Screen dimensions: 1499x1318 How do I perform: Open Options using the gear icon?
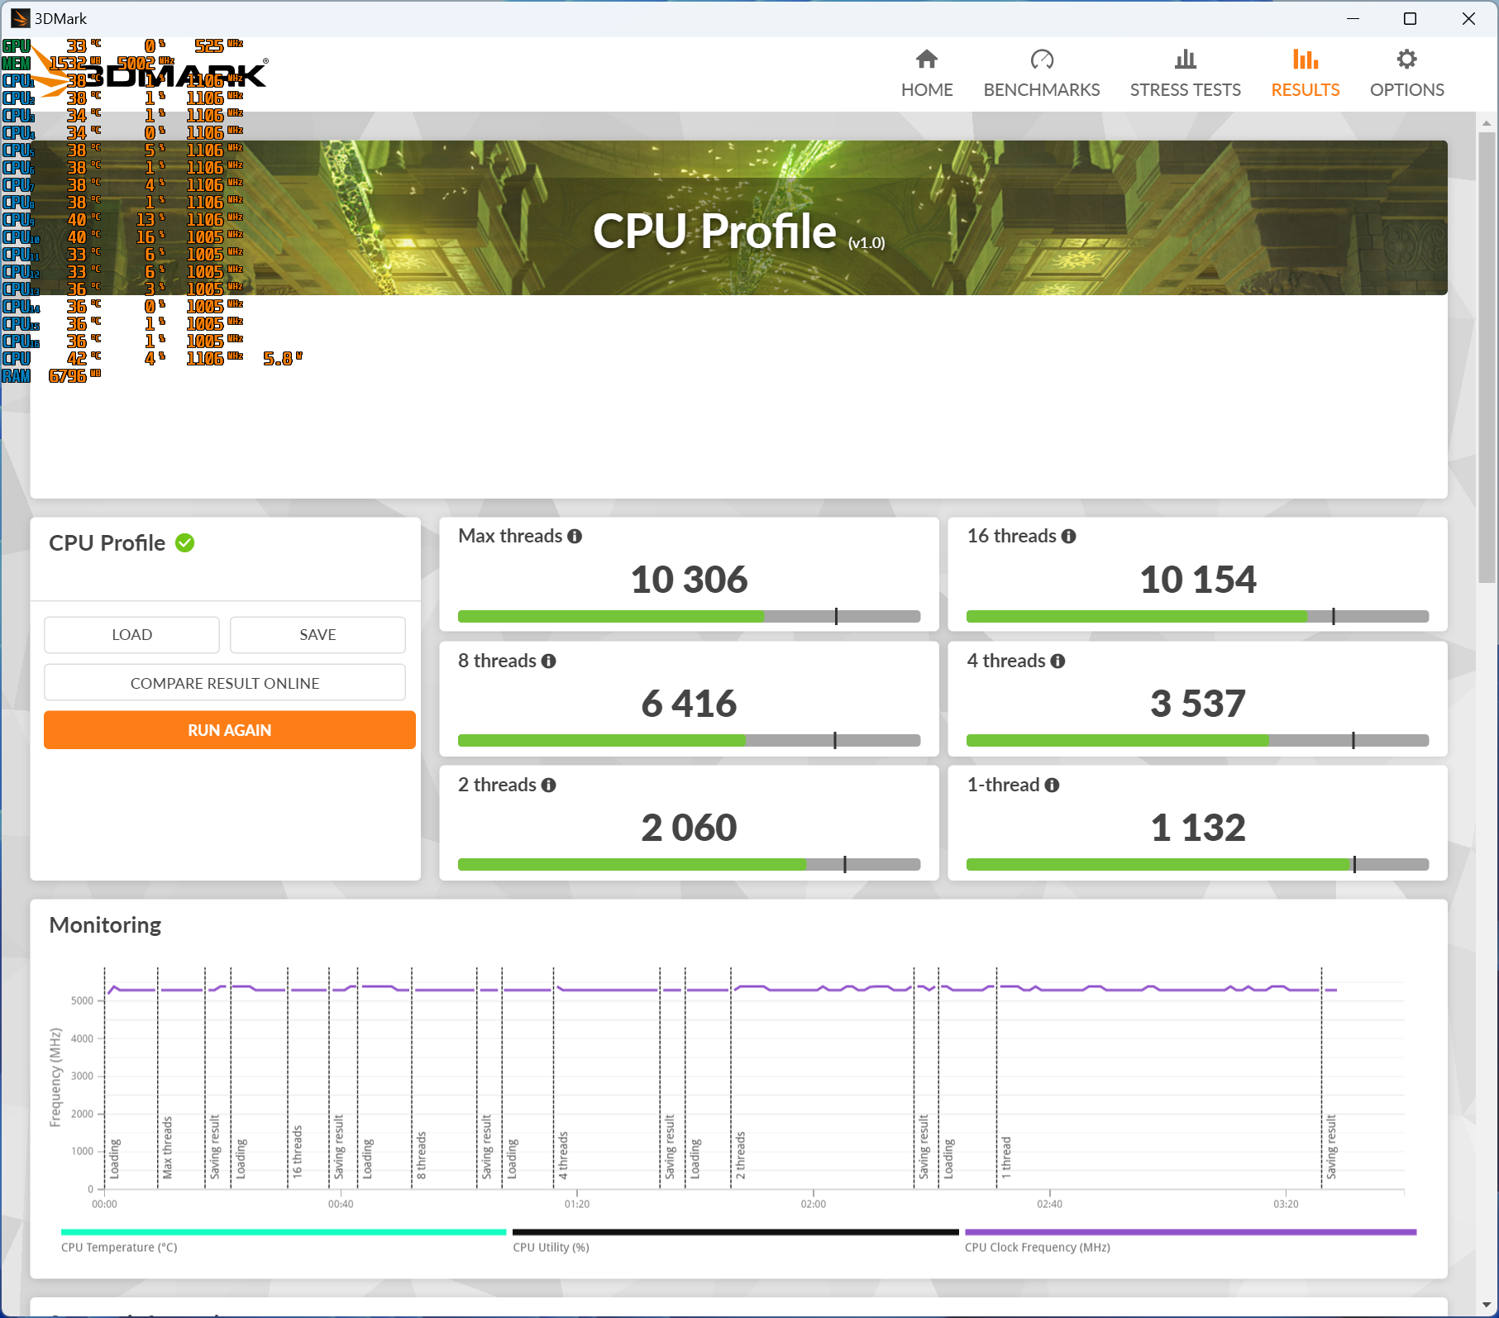point(1406,60)
